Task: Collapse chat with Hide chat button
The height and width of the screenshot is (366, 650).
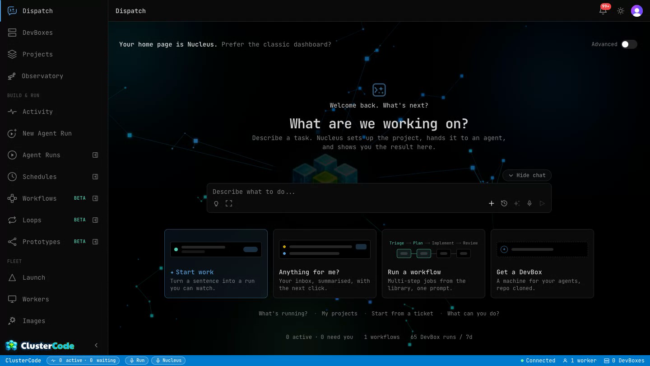Action: coord(527,175)
